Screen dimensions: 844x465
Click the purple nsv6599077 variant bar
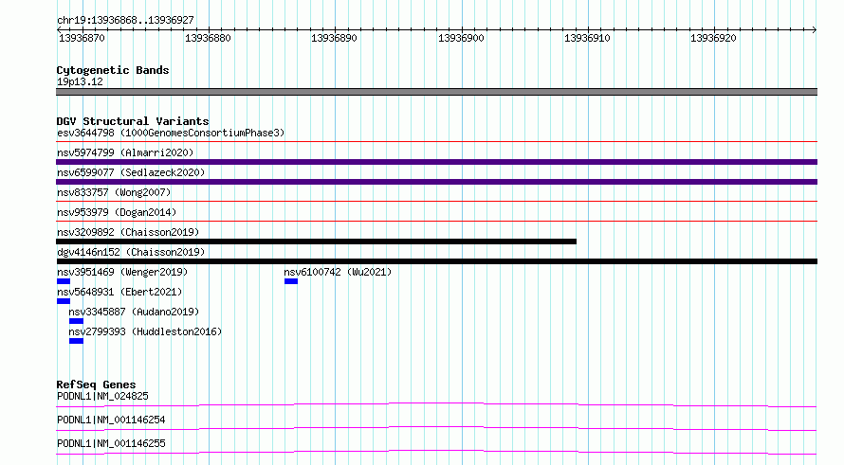coord(436,182)
